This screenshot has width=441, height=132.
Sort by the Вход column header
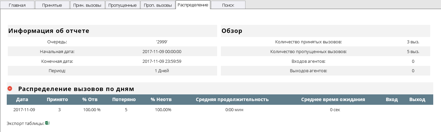click(x=392, y=99)
